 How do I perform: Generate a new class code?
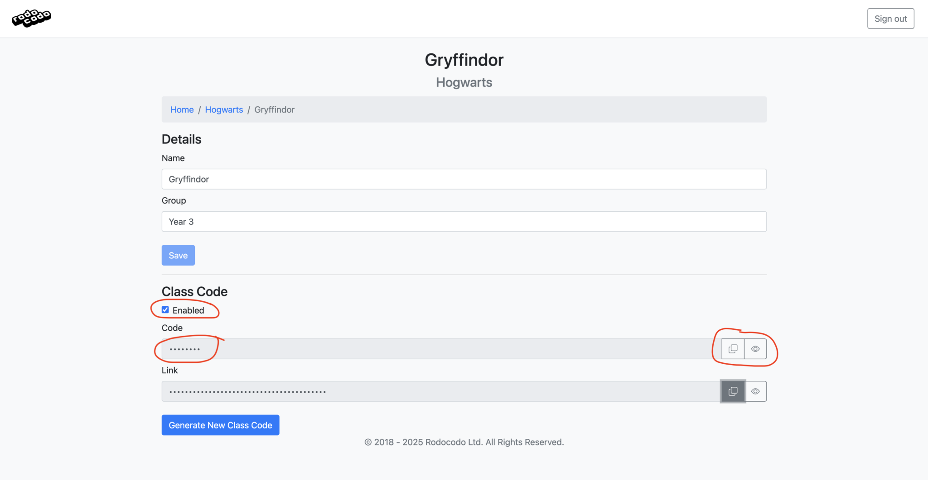[220, 425]
